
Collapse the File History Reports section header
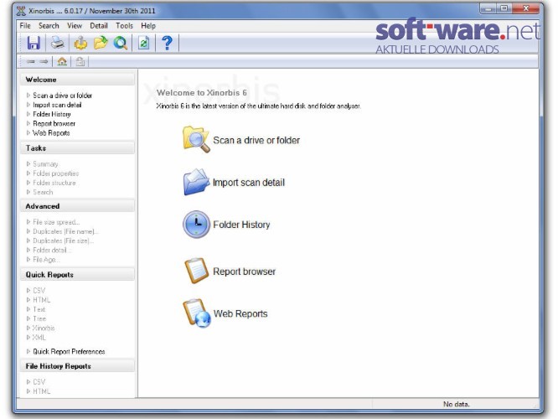pyautogui.click(x=78, y=366)
